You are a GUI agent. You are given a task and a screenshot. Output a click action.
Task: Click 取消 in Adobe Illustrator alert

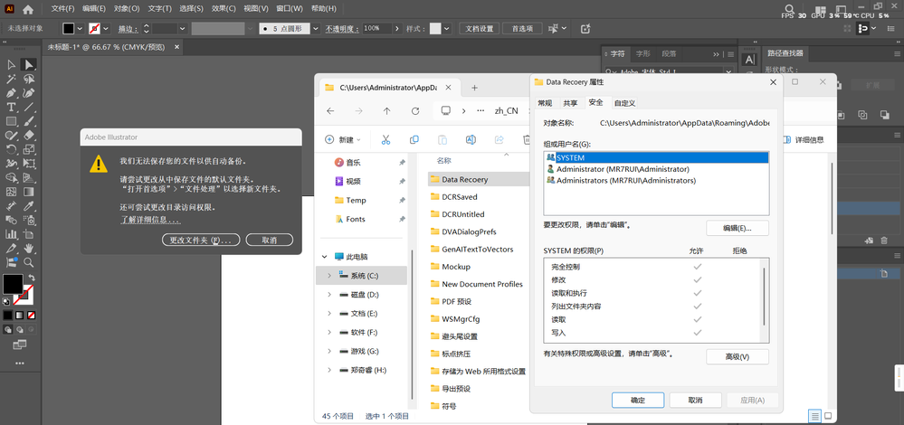pos(270,240)
